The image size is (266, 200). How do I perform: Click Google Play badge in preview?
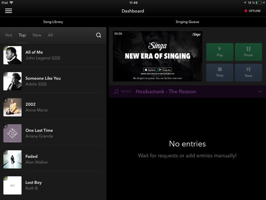(x=165, y=70)
